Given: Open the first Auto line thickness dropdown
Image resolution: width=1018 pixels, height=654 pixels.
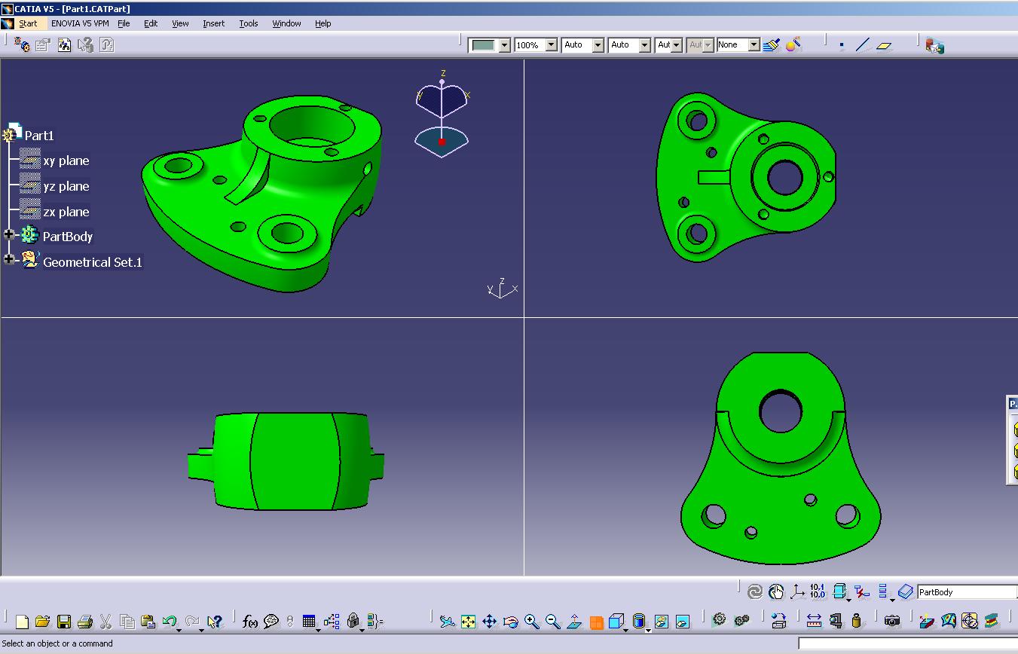Looking at the screenshot, I should (x=598, y=45).
